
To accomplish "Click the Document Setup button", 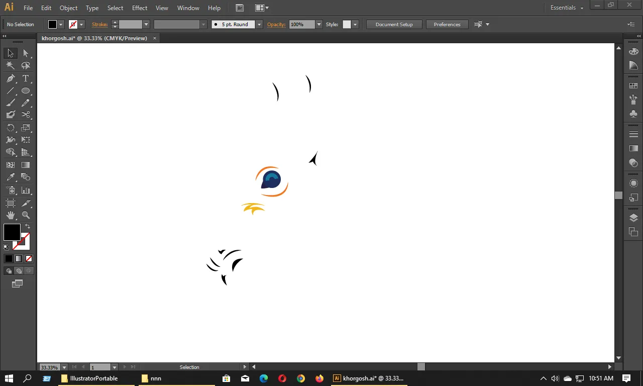I will coord(394,24).
